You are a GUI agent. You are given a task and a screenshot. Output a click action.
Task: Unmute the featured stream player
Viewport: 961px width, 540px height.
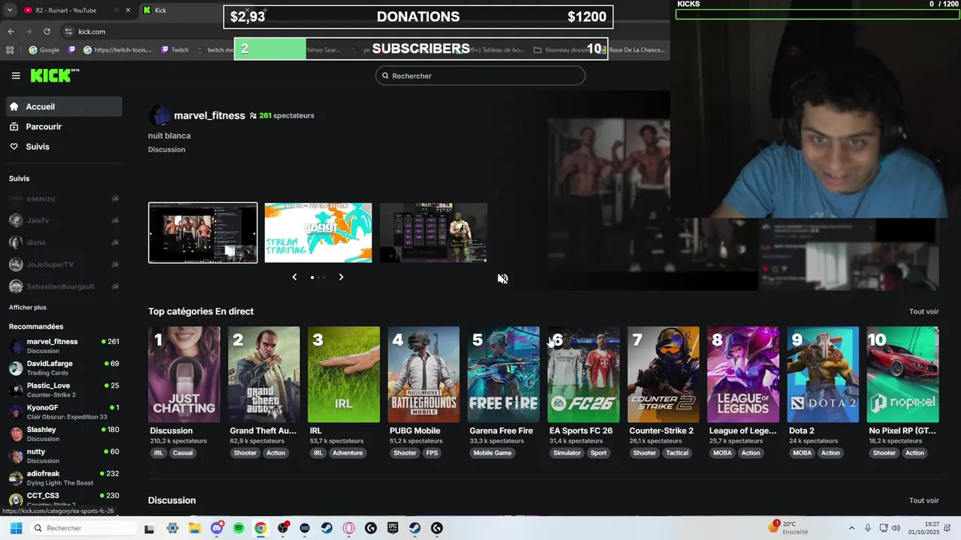(502, 278)
